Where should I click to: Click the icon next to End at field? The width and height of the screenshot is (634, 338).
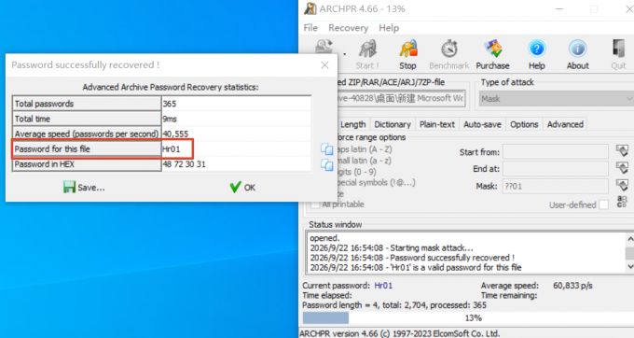[x=622, y=167]
